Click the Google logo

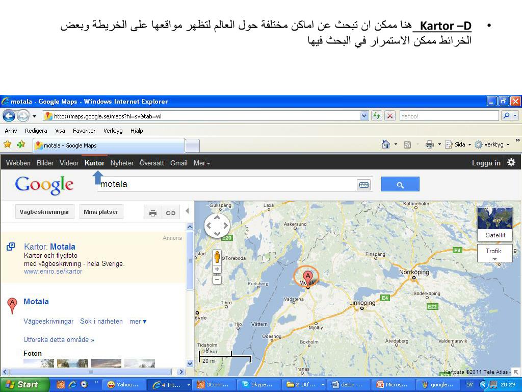44,185
